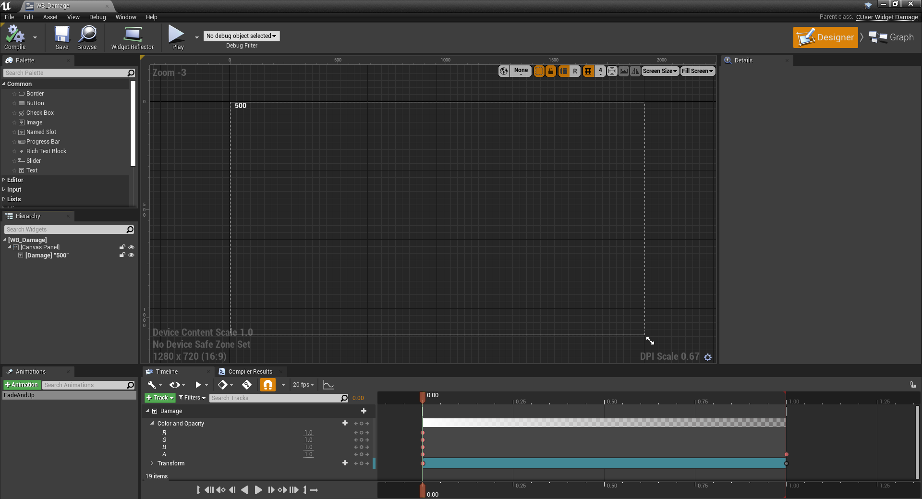This screenshot has height=499, width=922.
Task: Toggle the viewport grid snapping button
Action: pyautogui.click(x=588, y=71)
